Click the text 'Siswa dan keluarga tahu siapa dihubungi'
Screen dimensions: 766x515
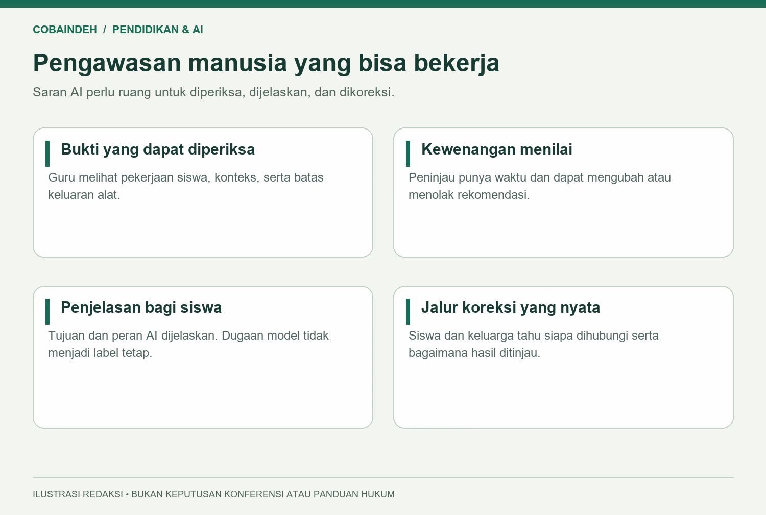point(534,344)
